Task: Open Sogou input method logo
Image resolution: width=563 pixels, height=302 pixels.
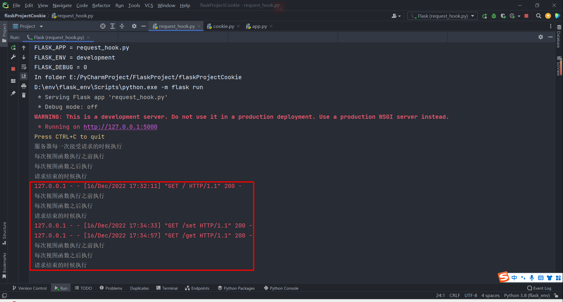Action: coord(504,277)
